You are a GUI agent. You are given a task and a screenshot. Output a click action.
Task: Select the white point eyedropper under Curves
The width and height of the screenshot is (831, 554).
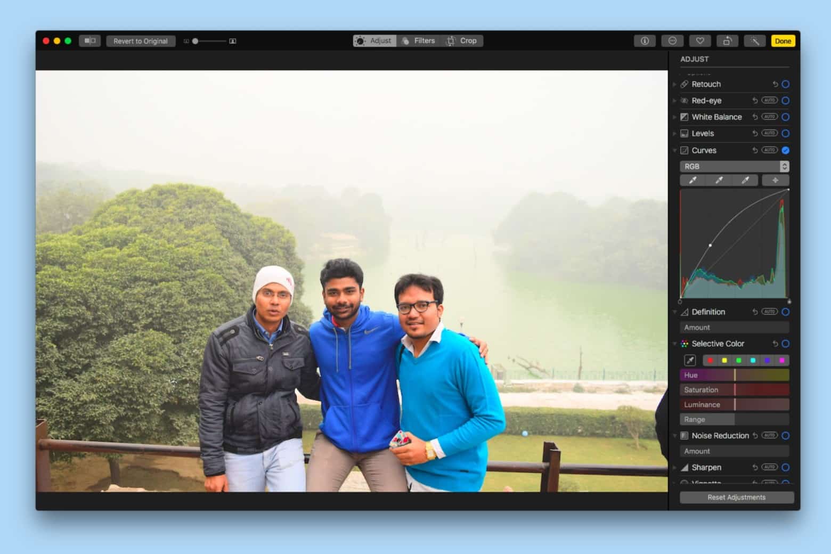point(746,180)
